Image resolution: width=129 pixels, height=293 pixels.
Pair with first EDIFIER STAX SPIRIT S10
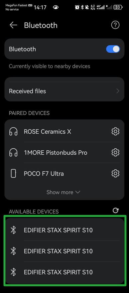tap(64, 230)
